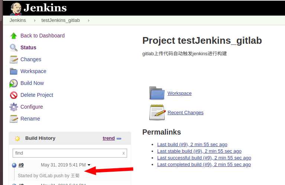Click 'Started by GitLab push by' text
Image resolution: width=285 pixels, height=185 pixels.
click(43, 176)
